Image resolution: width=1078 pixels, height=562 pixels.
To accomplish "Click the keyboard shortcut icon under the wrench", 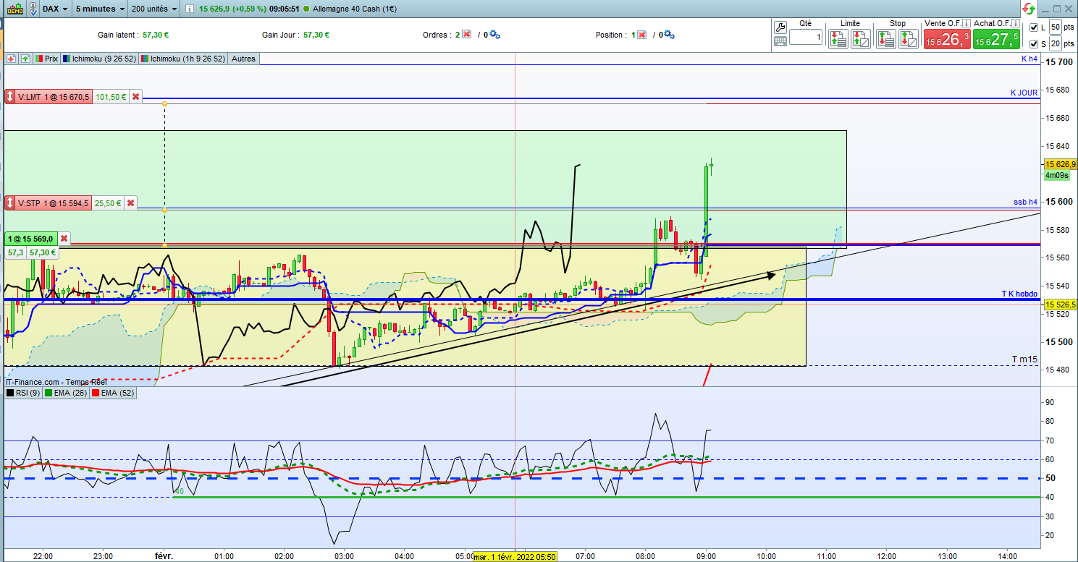I will [780, 41].
